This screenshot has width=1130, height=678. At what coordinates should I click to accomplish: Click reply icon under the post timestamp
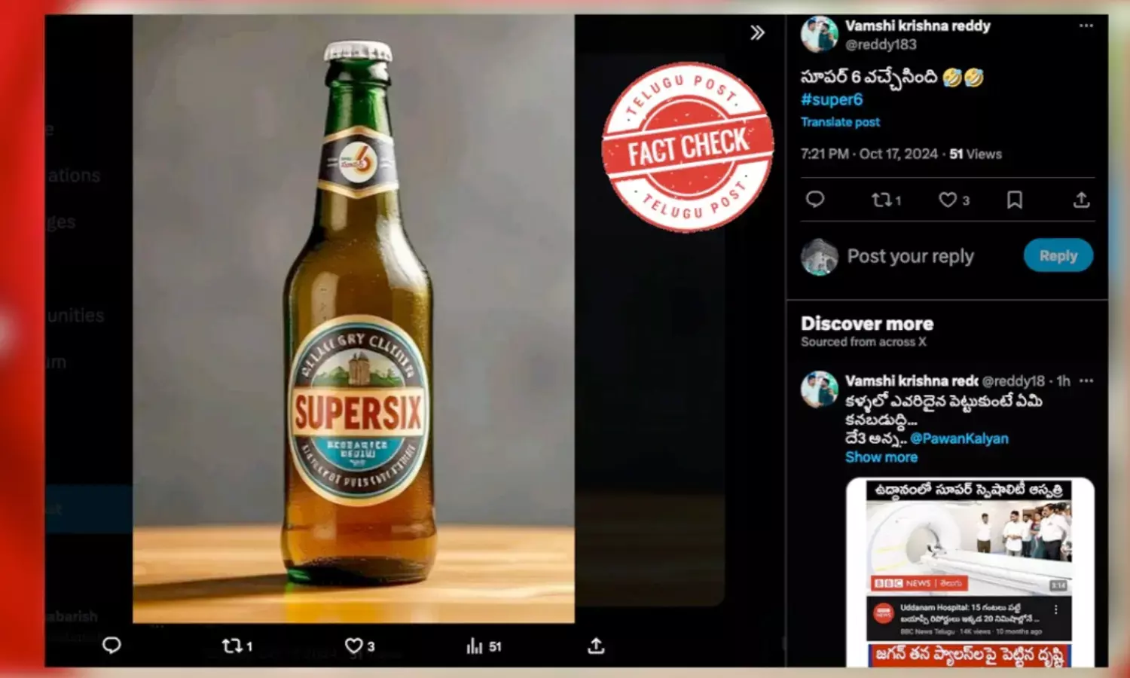(814, 200)
